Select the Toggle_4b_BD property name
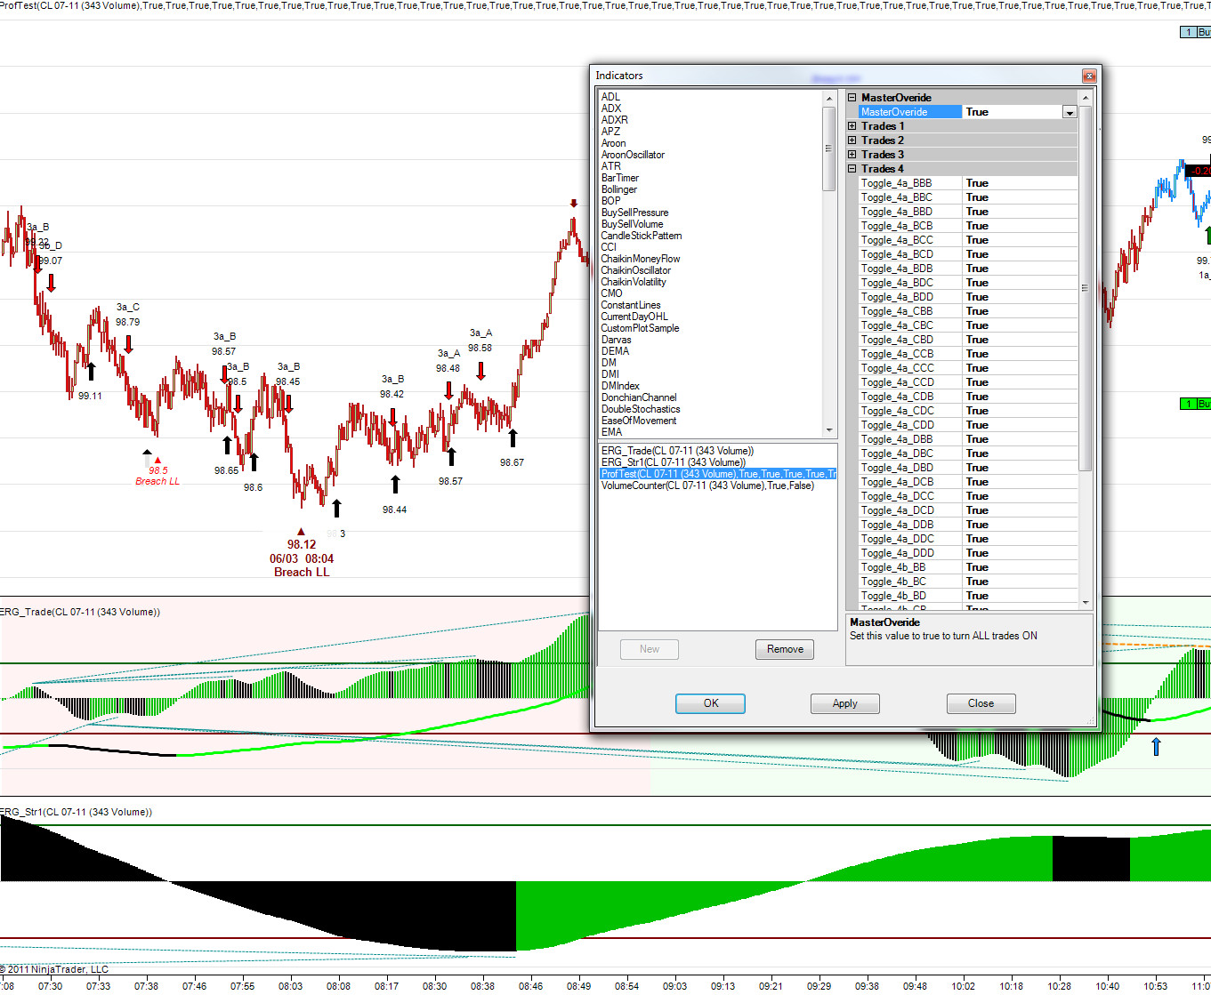This screenshot has width=1211, height=995. 893,596
